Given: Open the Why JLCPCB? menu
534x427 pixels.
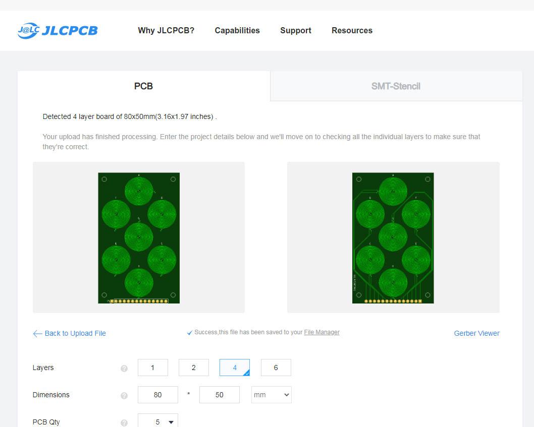Looking at the screenshot, I should pos(166,30).
